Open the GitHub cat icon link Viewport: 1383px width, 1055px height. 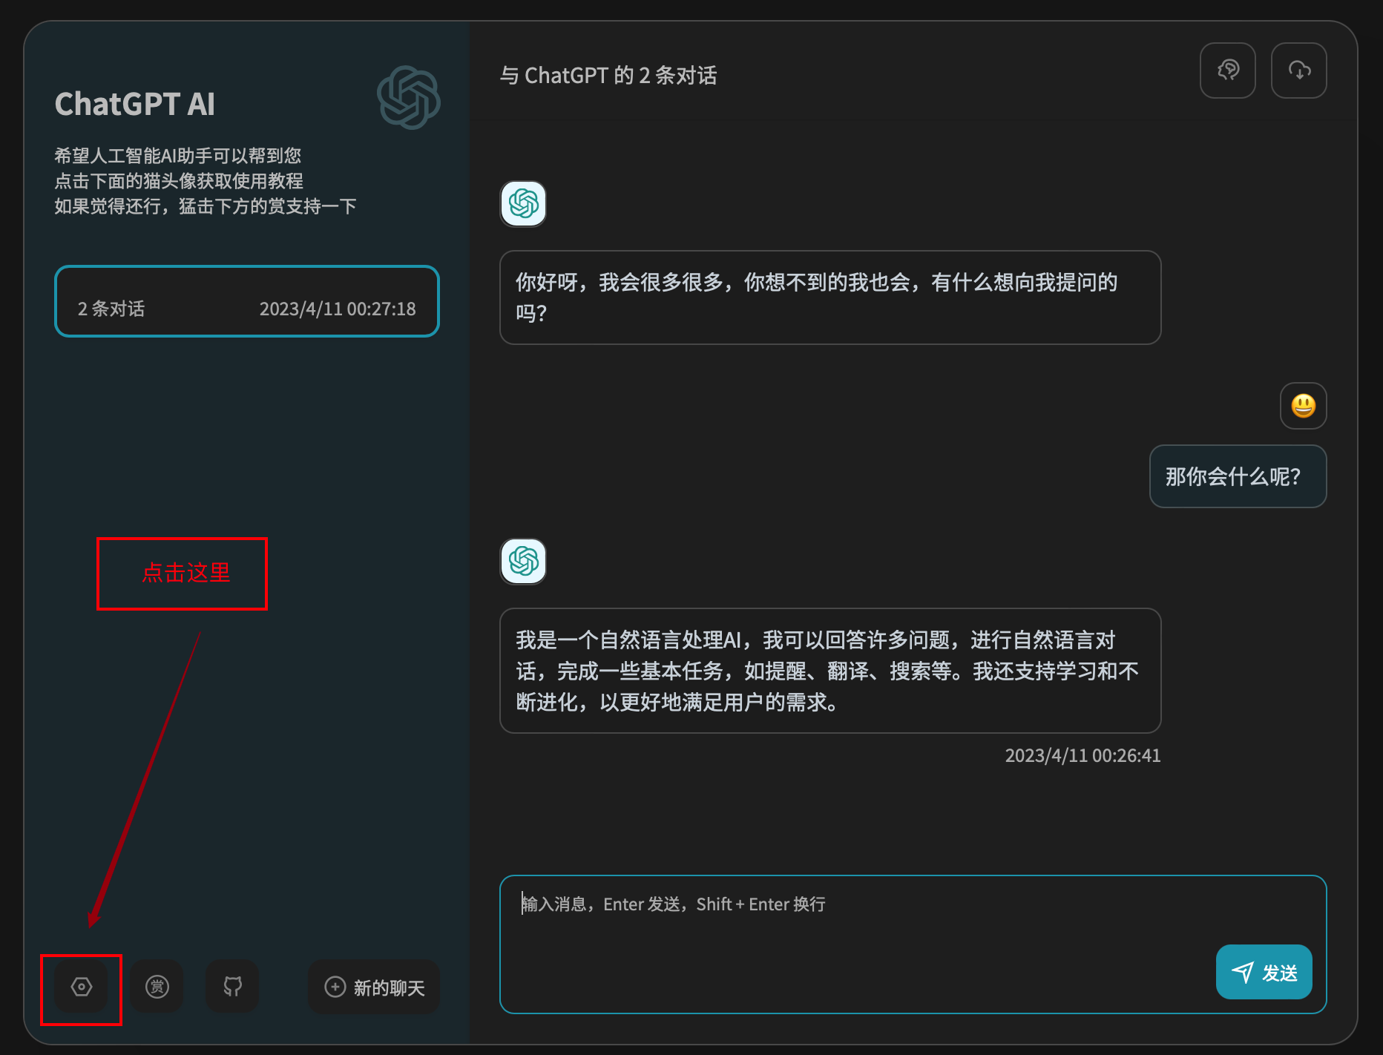click(x=233, y=987)
